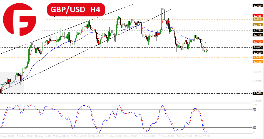Select the orange 1.2610 price label
The image size is (264, 139).
coord(257,62)
